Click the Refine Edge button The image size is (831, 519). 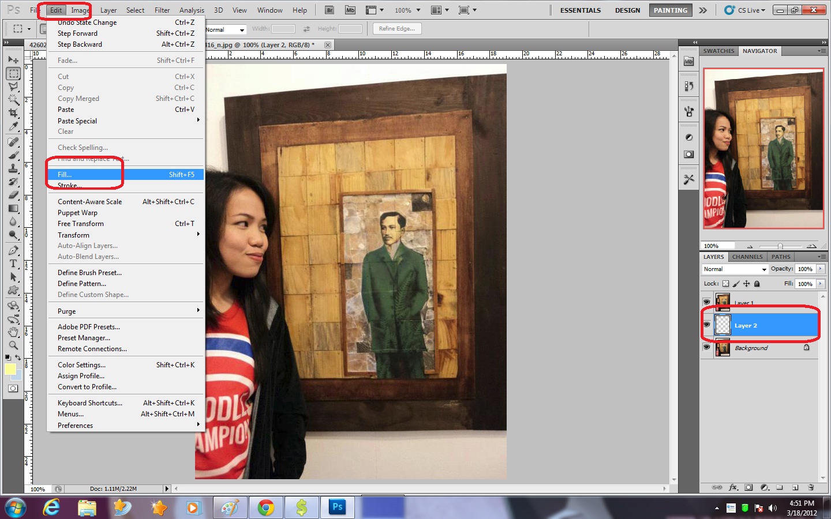tap(396, 28)
